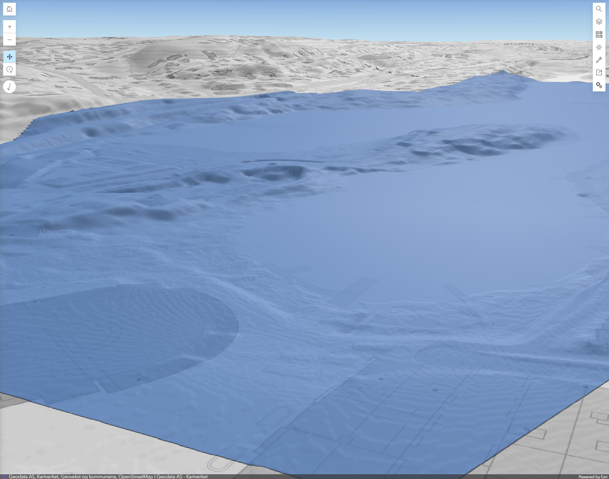The height and width of the screenshot is (479, 609).
Task: Open the basemap gallery grid icon
Action: coord(599,34)
